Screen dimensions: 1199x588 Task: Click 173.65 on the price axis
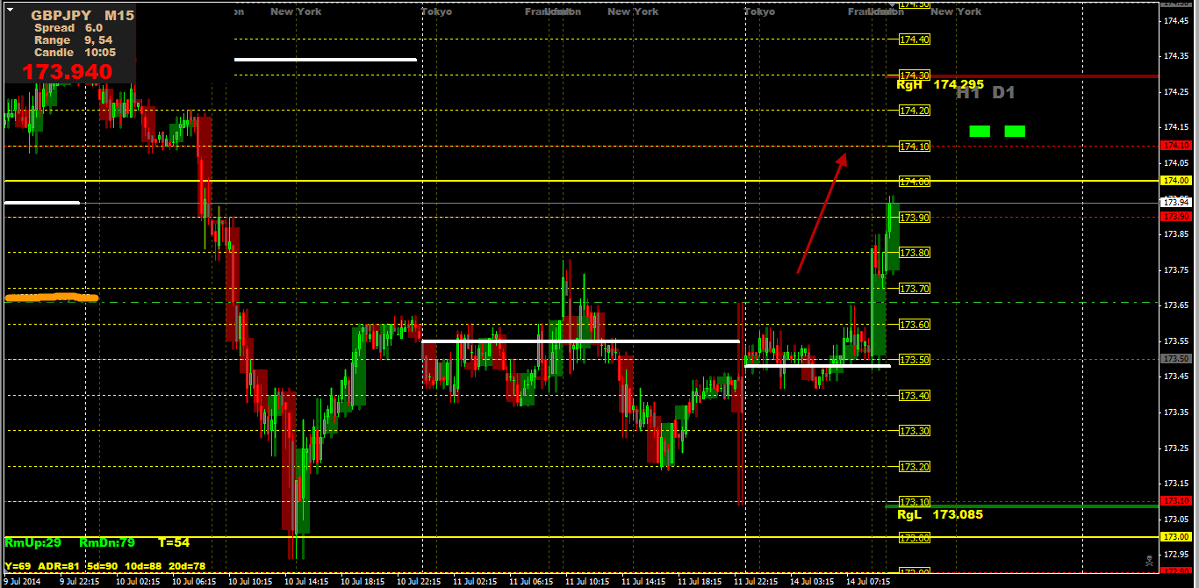(x=1176, y=305)
